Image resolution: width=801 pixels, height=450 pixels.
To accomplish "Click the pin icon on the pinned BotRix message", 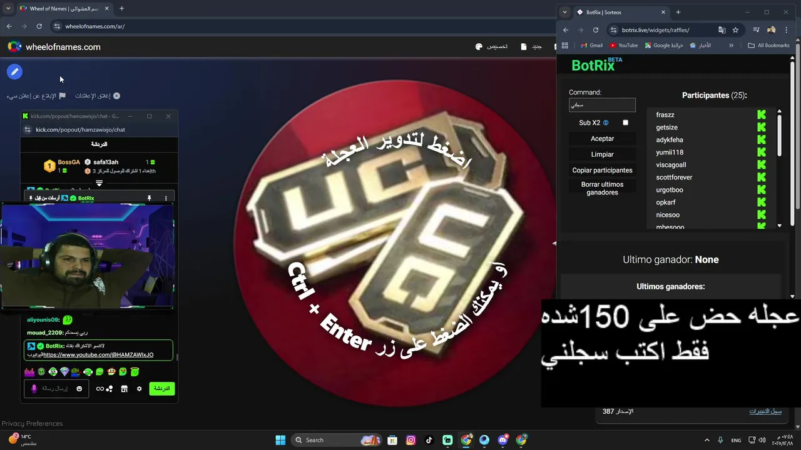I will tap(149, 198).
